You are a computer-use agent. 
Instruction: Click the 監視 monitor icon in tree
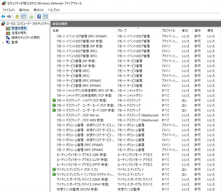(x=8, y=42)
